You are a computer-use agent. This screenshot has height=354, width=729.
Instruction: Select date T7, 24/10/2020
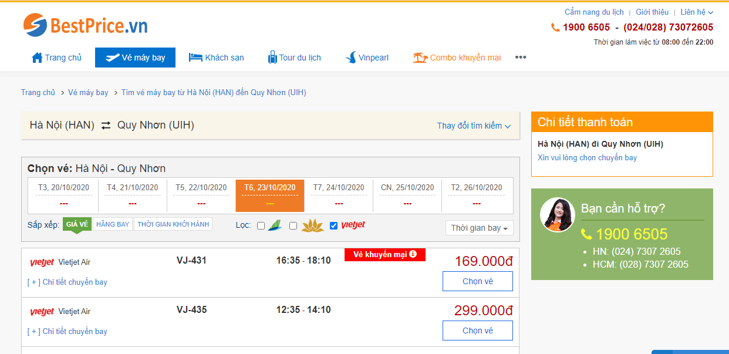point(339,195)
